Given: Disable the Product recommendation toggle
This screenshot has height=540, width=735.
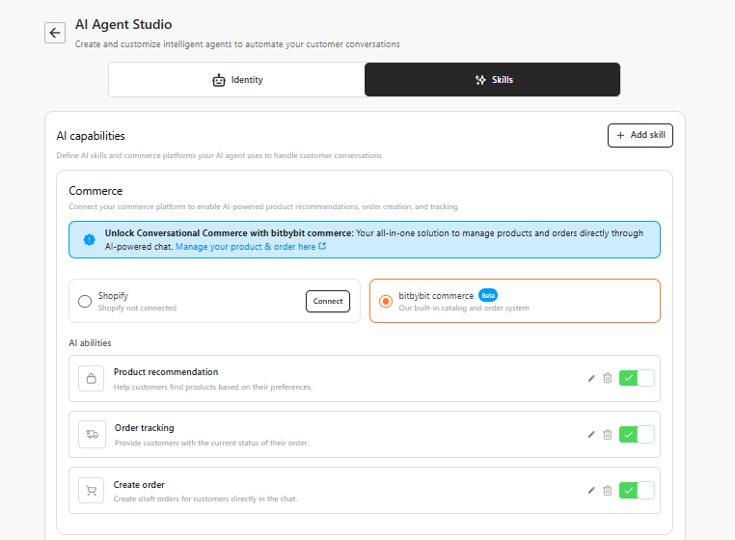Looking at the screenshot, I should 637,378.
